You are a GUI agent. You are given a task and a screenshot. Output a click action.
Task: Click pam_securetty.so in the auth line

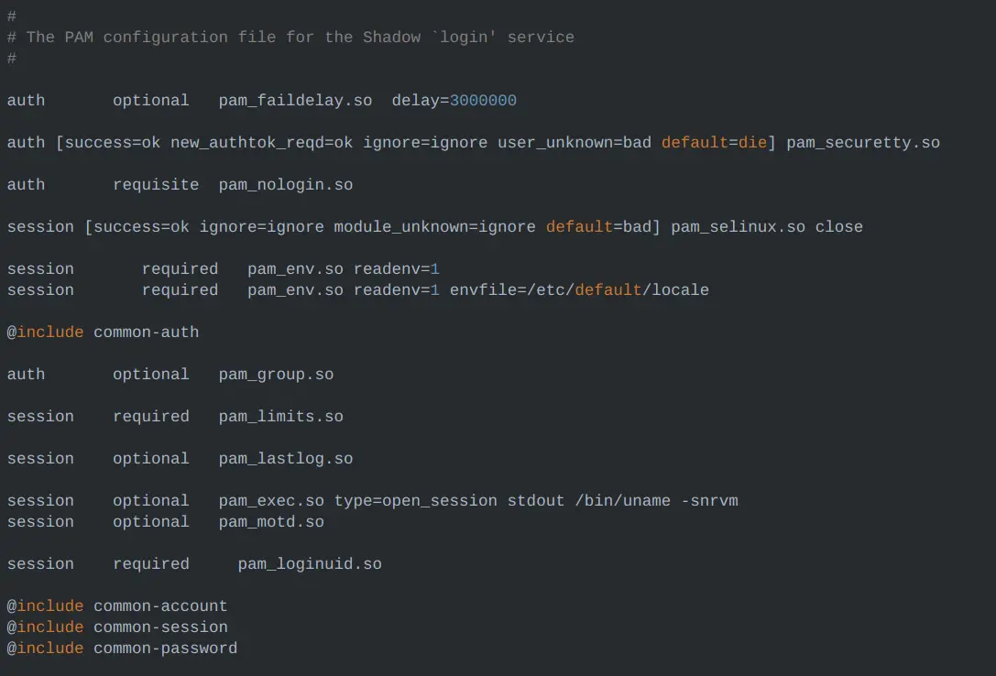(x=862, y=143)
